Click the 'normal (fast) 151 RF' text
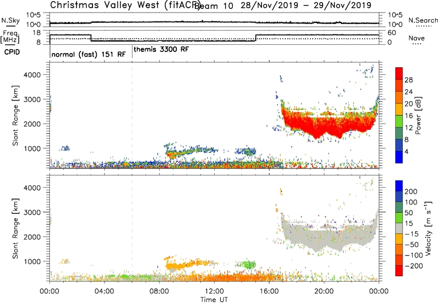 [x=89, y=54]
